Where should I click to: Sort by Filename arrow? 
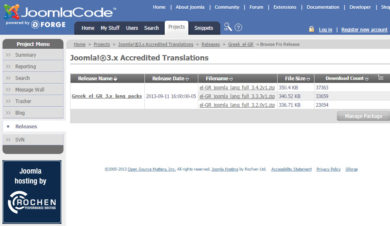[231, 79]
